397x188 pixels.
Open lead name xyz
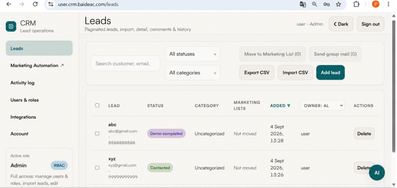coord(112,159)
